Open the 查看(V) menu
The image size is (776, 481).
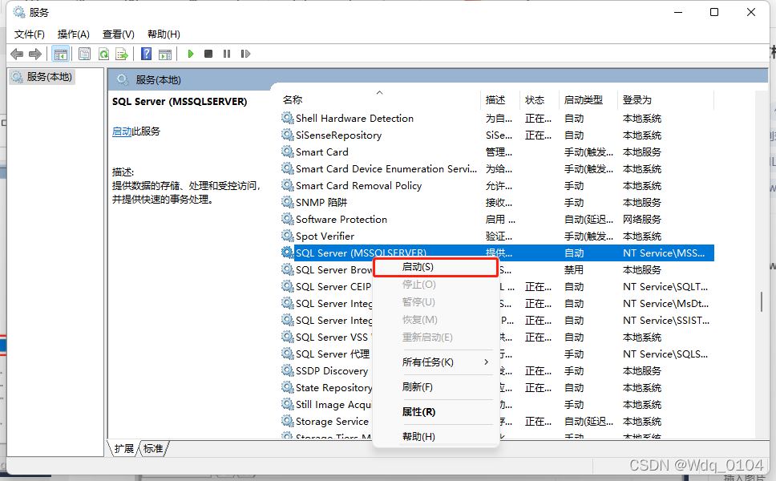(118, 34)
